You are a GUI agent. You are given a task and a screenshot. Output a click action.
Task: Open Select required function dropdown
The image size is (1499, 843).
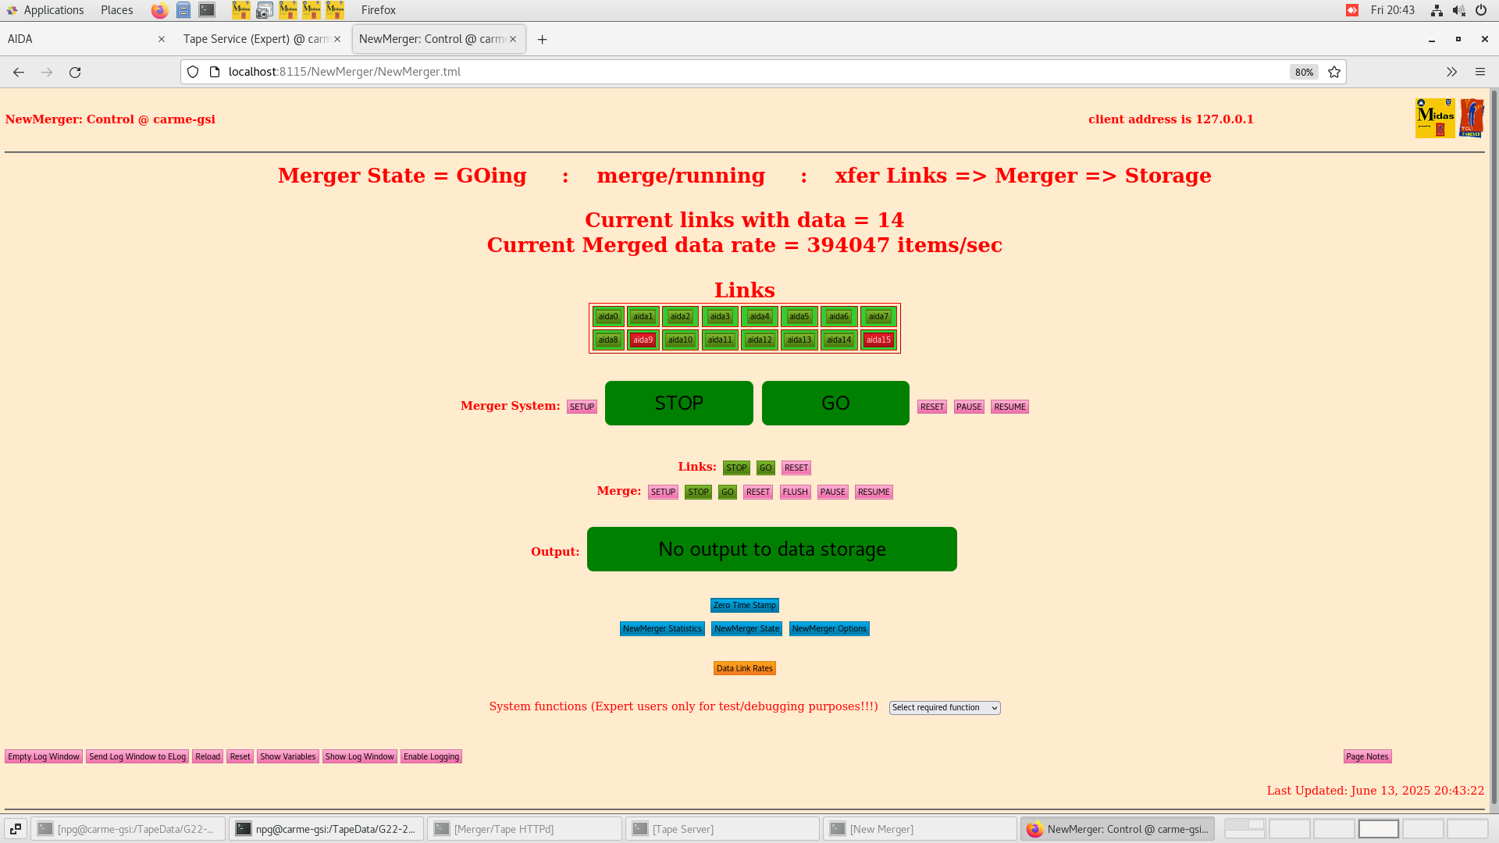[x=945, y=707]
